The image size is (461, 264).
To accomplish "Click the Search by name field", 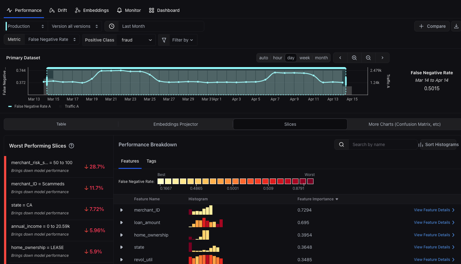I will [x=383, y=144].
